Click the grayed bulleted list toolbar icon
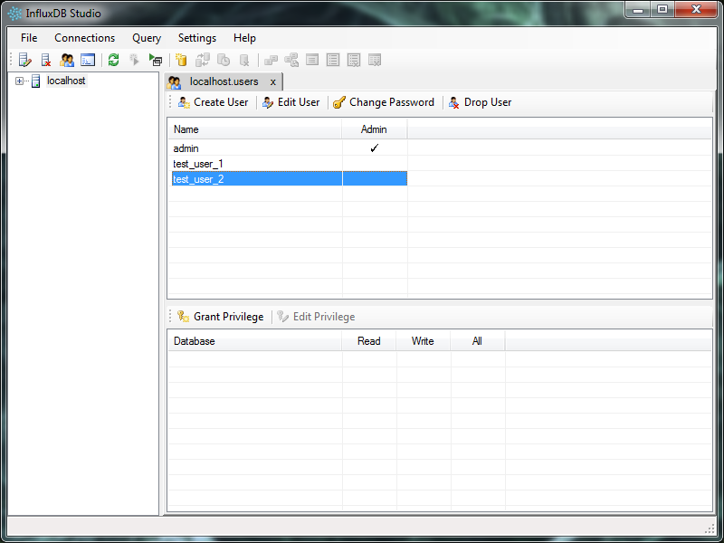The width and height of the screenshot is (724, 543). pyautogui.click(x=333, y=60)
